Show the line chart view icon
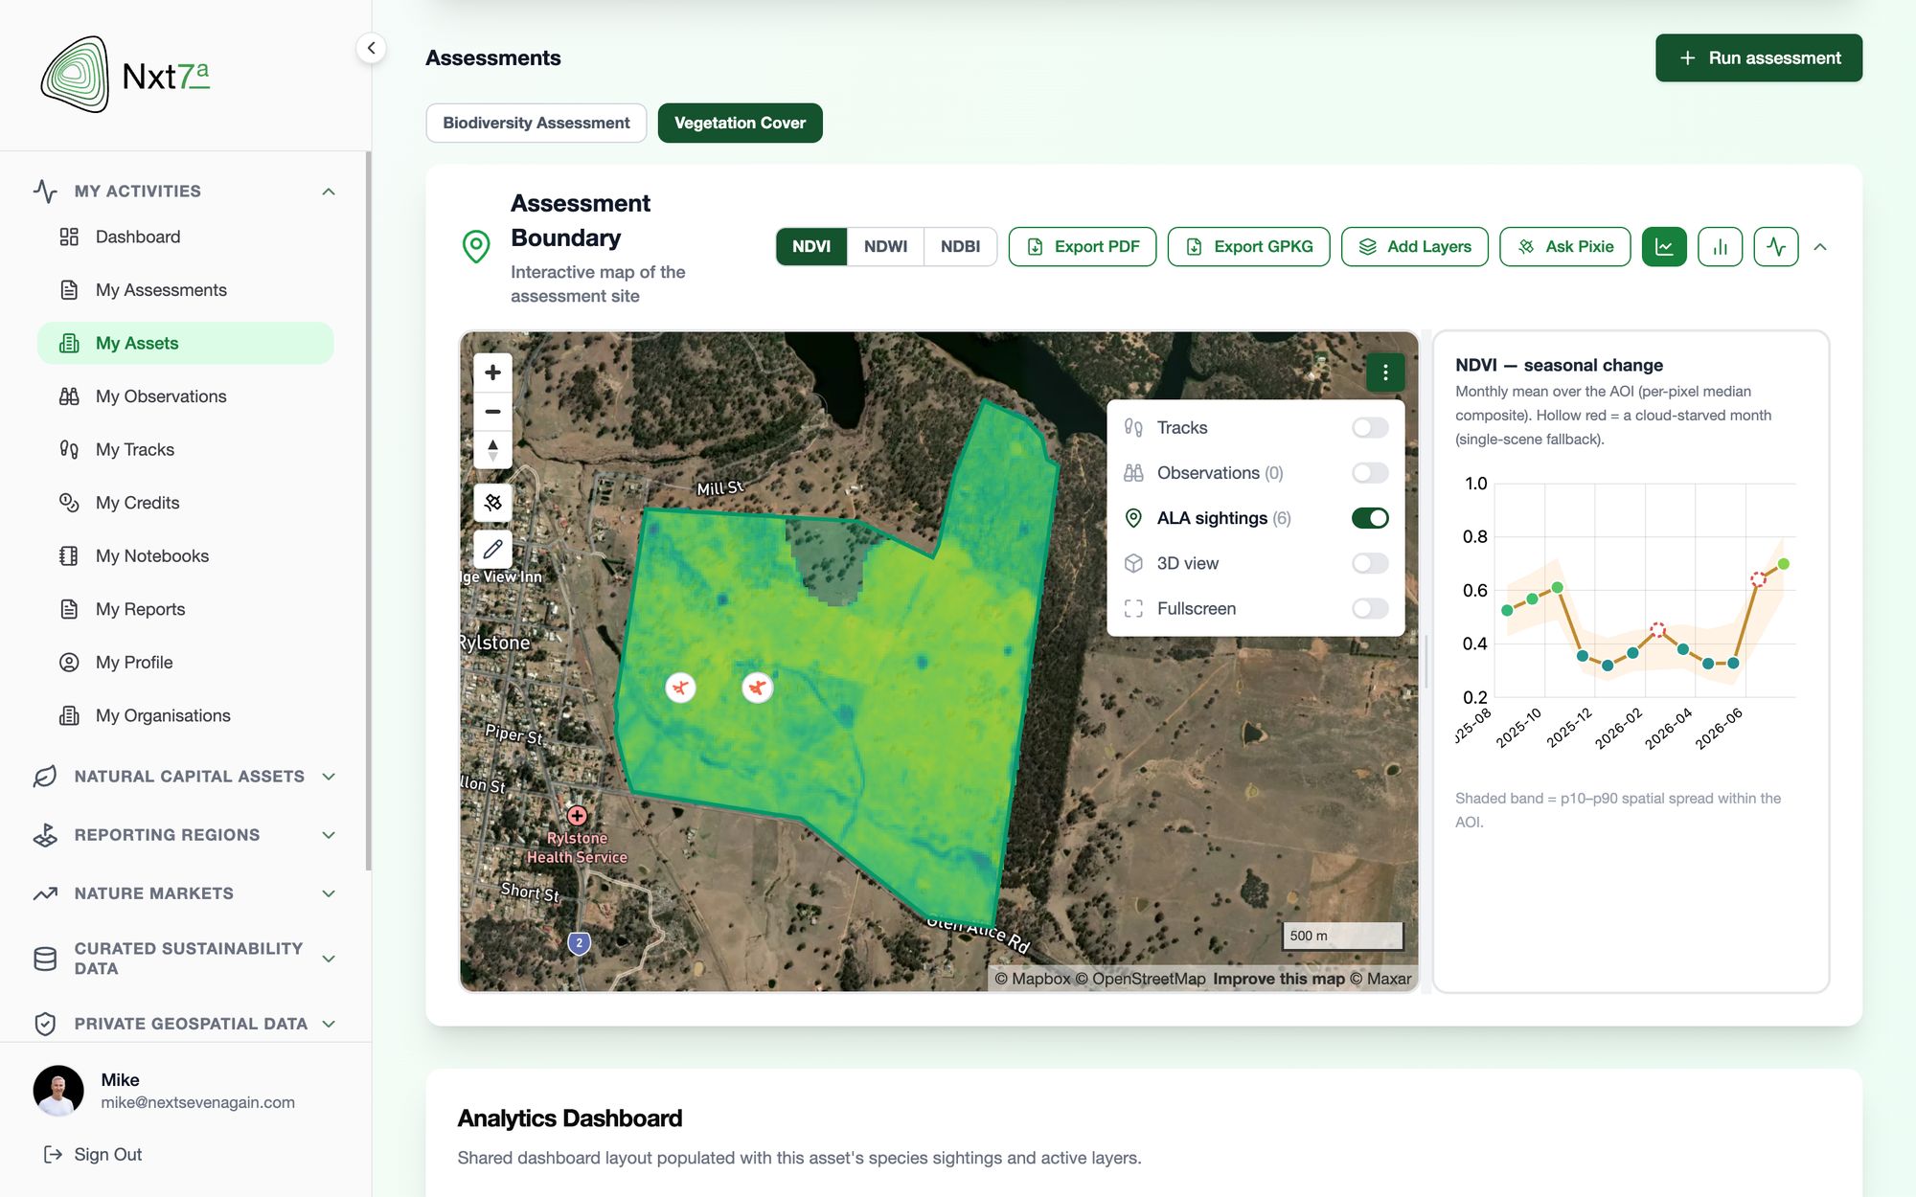 click(1664, 247)
